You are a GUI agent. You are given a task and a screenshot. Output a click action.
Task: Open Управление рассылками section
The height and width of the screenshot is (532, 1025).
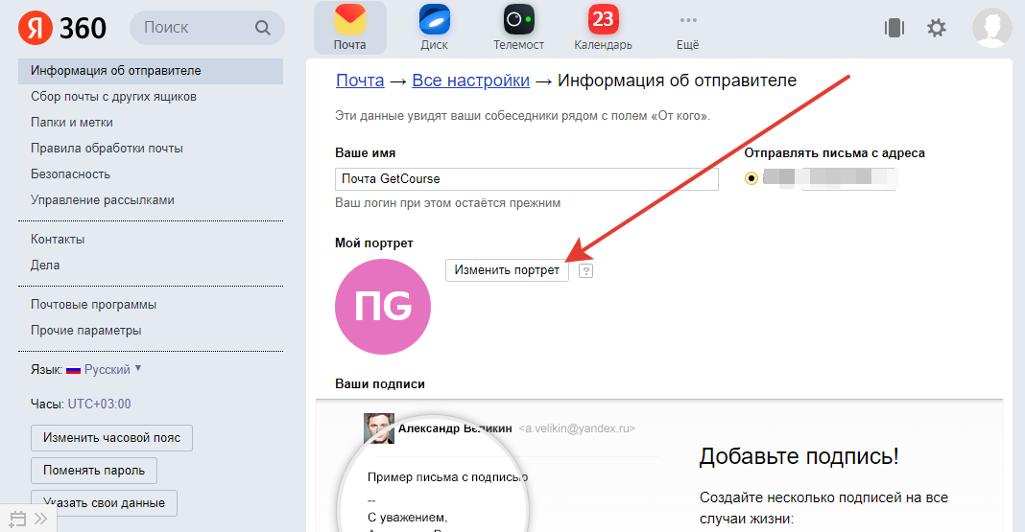[103, 200]
